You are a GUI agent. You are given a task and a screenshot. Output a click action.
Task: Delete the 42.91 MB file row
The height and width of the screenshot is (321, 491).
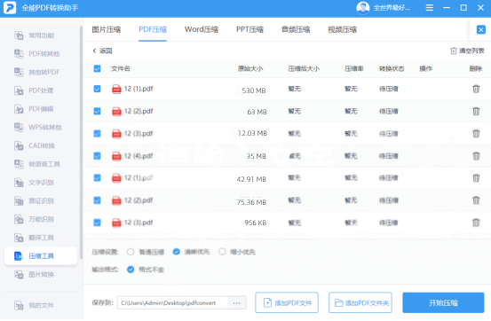476,178
